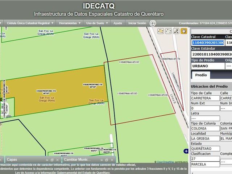This screenshot has height=174, width=232.
Task: Click the Clave Catastral input field
Action: tap(208, 43)
